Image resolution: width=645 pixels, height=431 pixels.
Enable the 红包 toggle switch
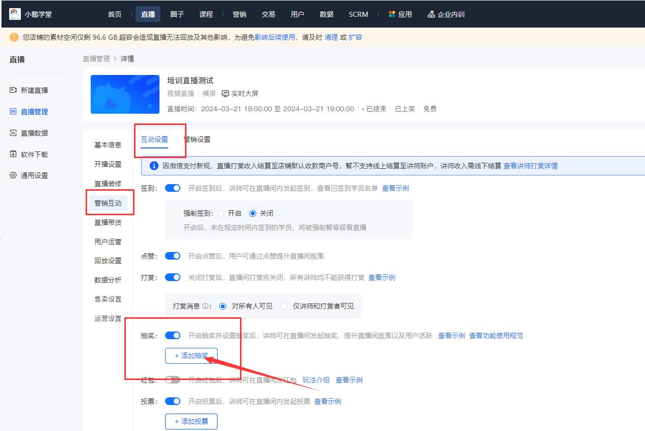pos(173,379)
